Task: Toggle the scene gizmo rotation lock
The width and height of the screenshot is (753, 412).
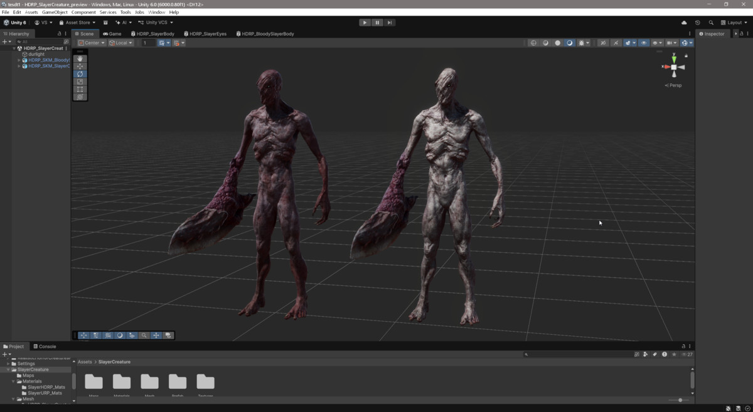Action: coord(686,56)
